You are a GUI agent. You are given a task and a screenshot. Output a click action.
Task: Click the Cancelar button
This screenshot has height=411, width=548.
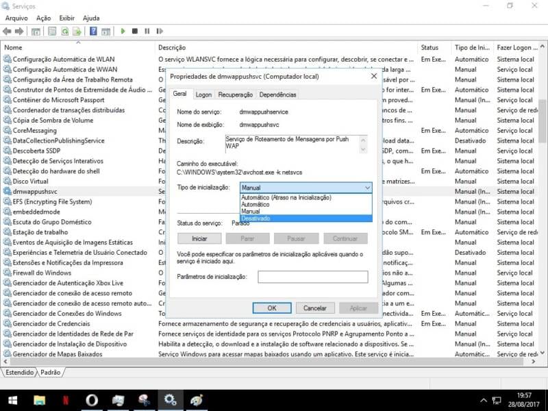(315, 308)
